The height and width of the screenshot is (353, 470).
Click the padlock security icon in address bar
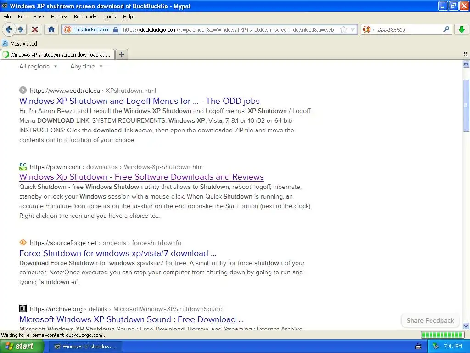point(116,29)
